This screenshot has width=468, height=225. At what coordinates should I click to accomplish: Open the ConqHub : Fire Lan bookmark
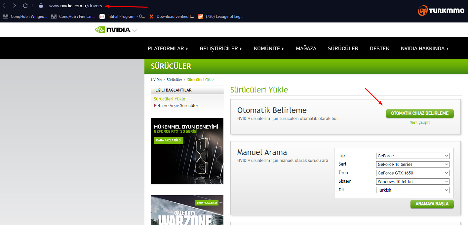coord(73,17)
